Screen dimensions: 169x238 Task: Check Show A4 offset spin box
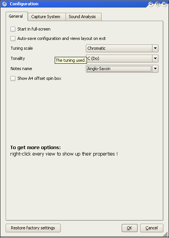[13, 78]
